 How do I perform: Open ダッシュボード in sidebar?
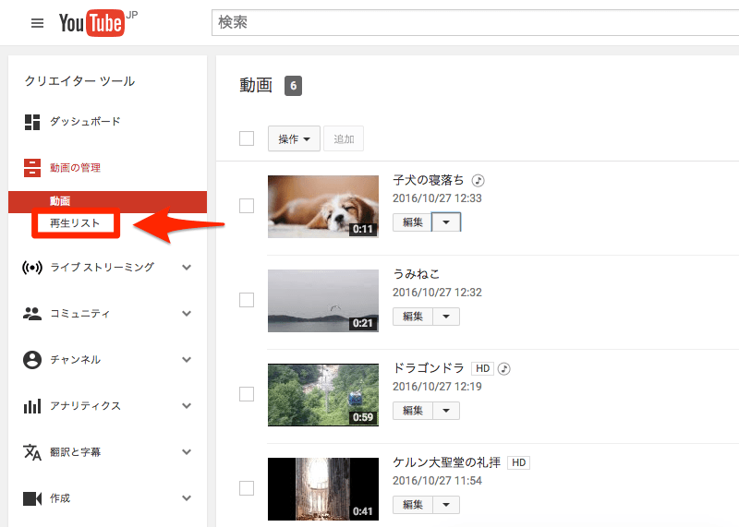[85, 122]
